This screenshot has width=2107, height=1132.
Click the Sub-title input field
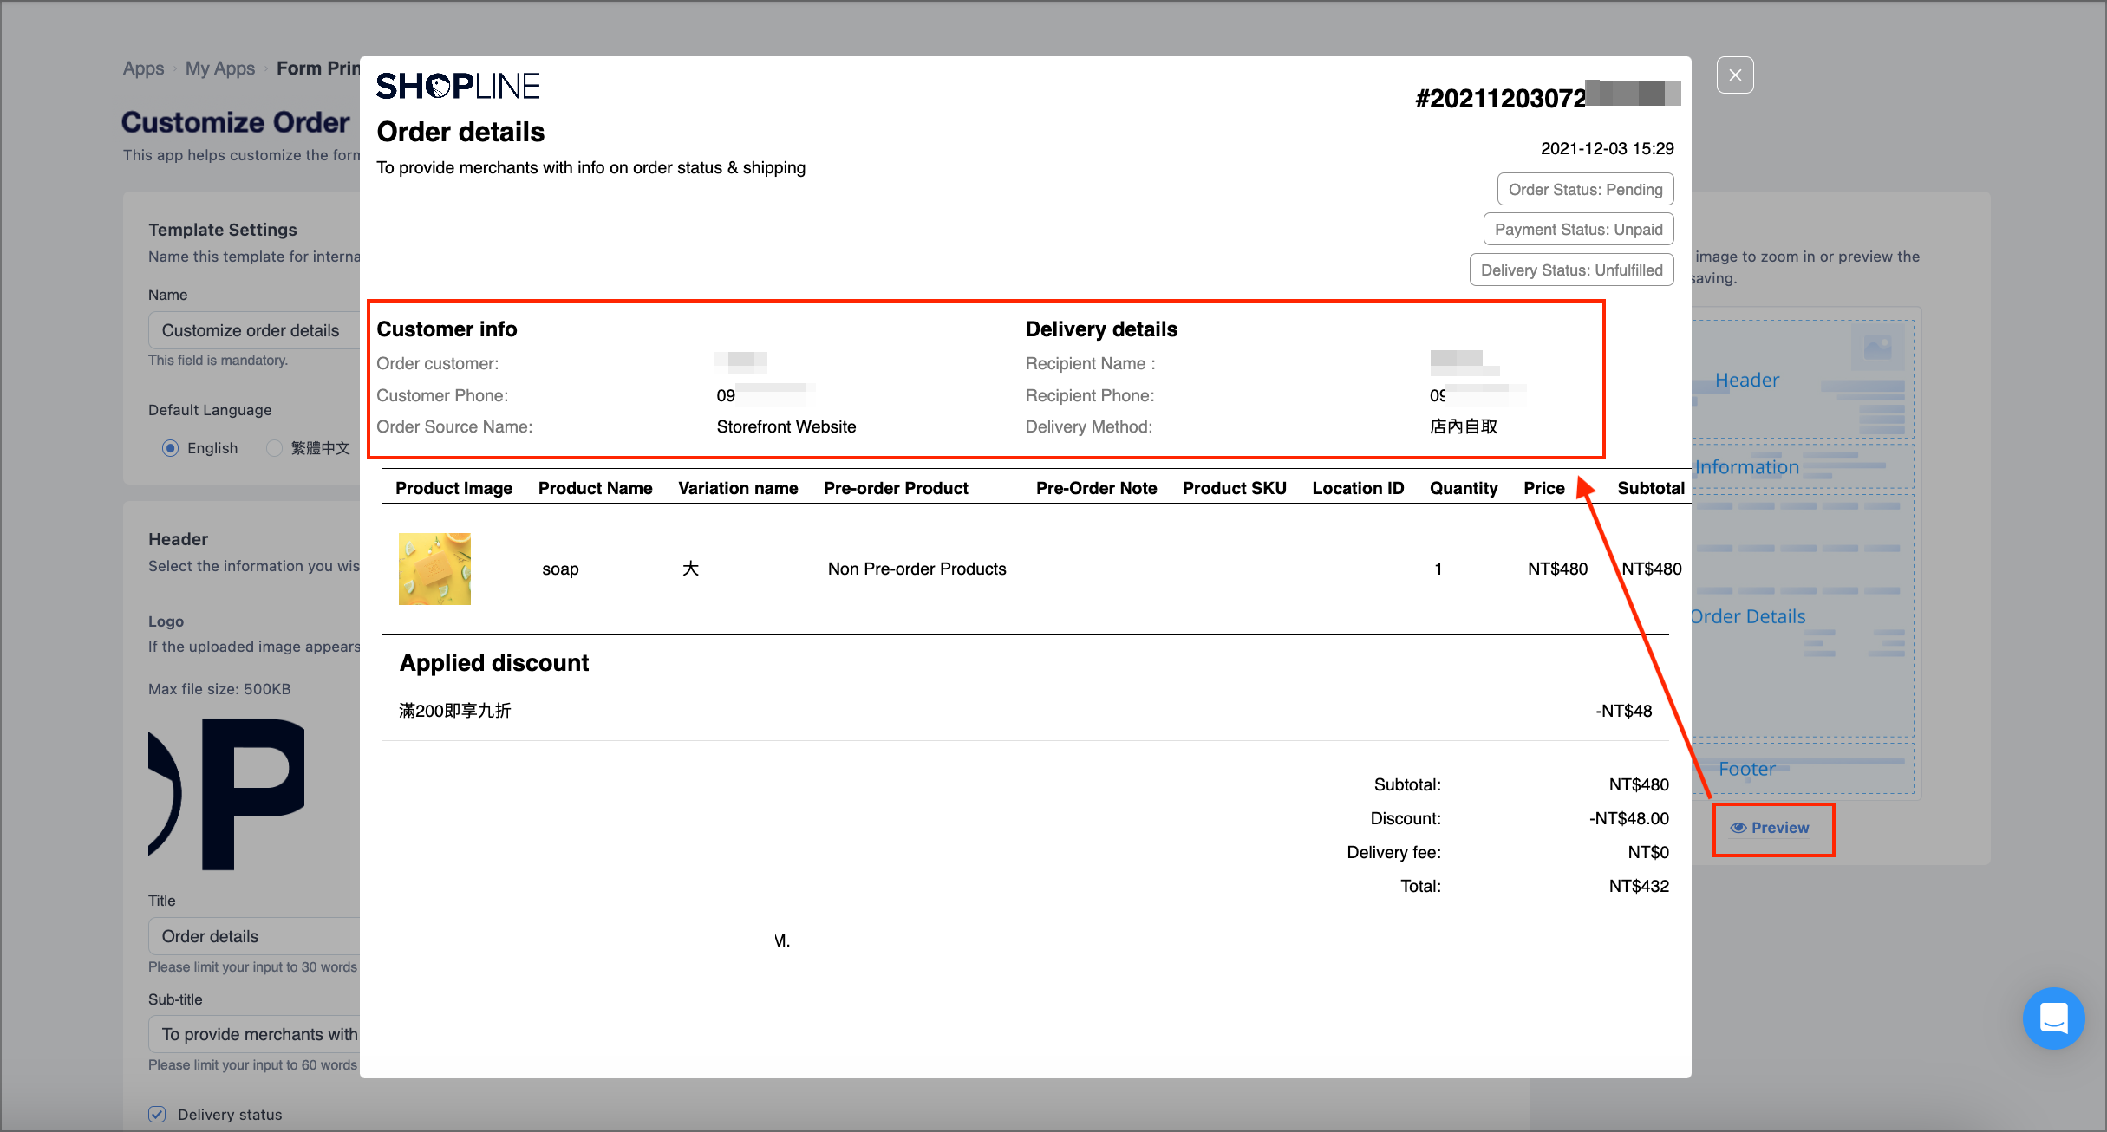tap(255, 1034)
